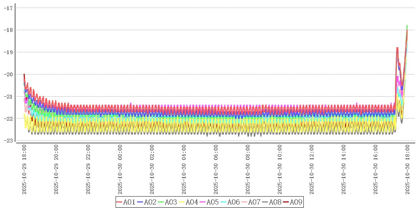Hide the A08 series via legend text
419x208 pixels.
click(x=275, y=202)
